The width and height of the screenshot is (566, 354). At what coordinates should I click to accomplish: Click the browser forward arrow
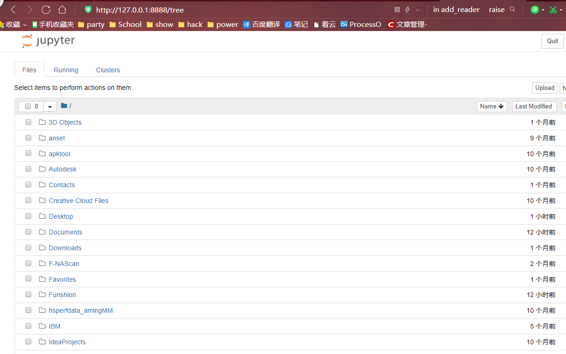pos(30,9)
